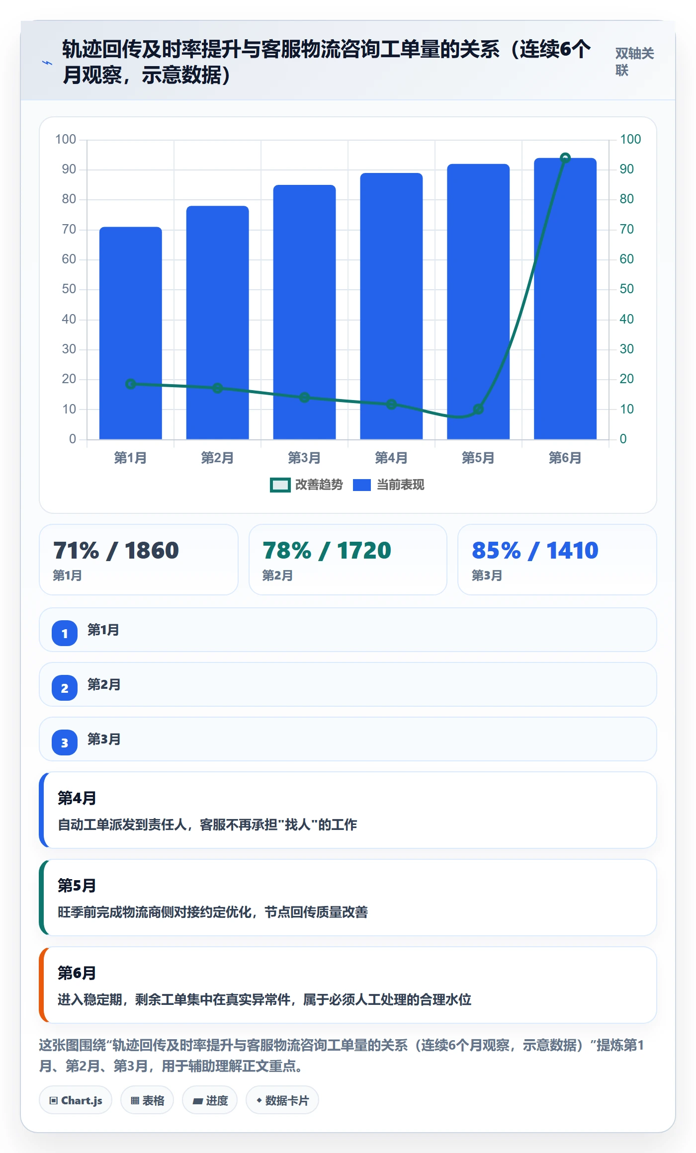Toggle the 改善趋势 legend series
Screen dimensions: 696x1153
[306, 485]
